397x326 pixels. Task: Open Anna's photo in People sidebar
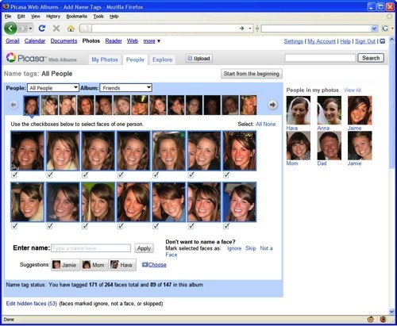click(x=329, y=110)
